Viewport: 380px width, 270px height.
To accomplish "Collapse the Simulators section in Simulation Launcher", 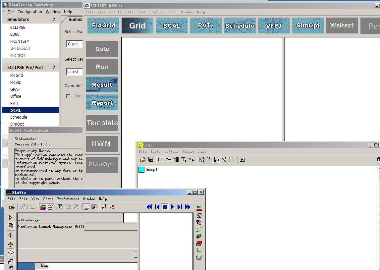I will click(x=54, y=20).
